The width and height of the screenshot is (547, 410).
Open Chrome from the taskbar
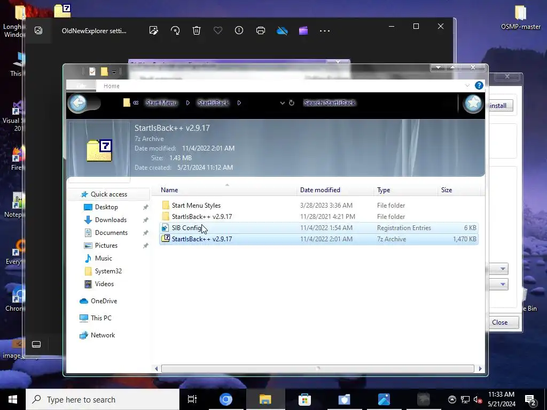(x=226, y=399)
